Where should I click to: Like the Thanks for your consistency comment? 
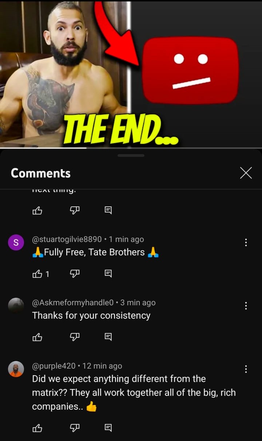click(x=37, y=337)
